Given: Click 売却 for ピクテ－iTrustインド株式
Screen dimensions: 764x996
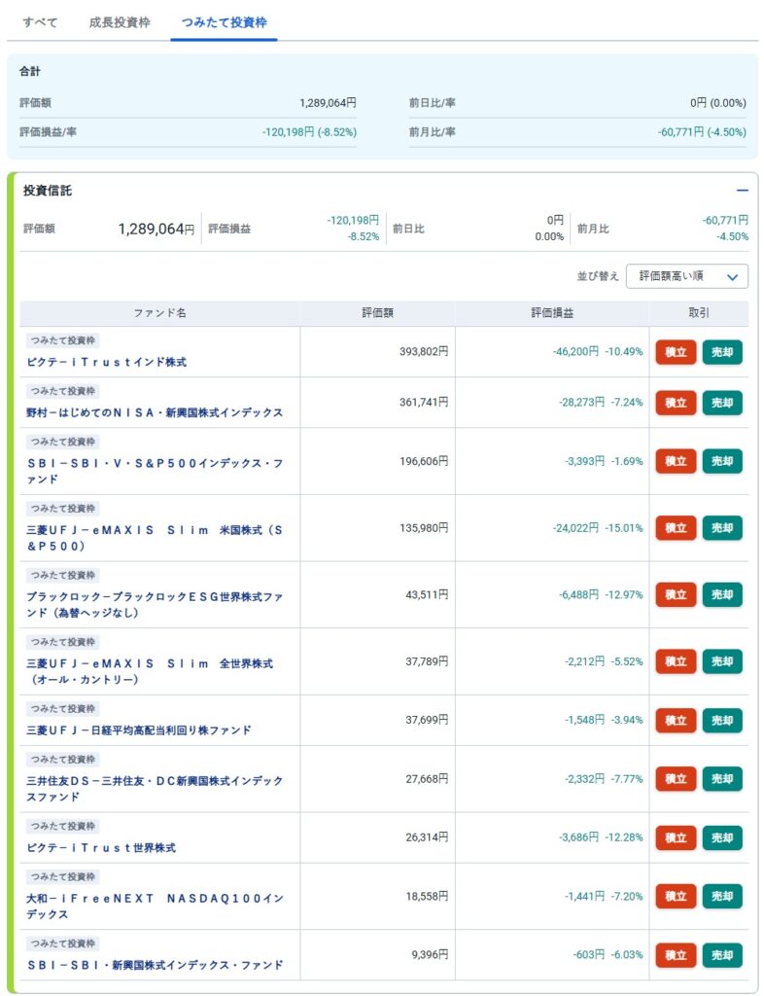Looking at the screenshot, I should [x=722, y=352].
